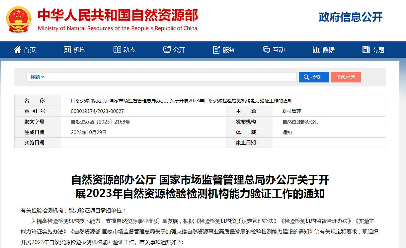Click the 主 题 label cell
Viewport: 406px width, 248px height.
pos(249,111)
